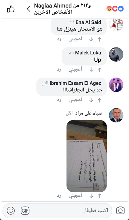Open the camera icon to attach photo
The height and width of the screenshot is (220, 129).
click(120, 210)
